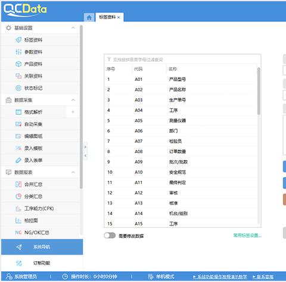
Task: Open the 状态标记 target icon
Action: [x=18, y=88]
